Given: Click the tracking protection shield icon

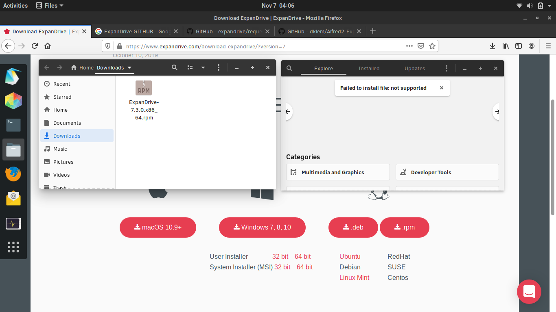Looking at the screenshot, I should (107, 46).
